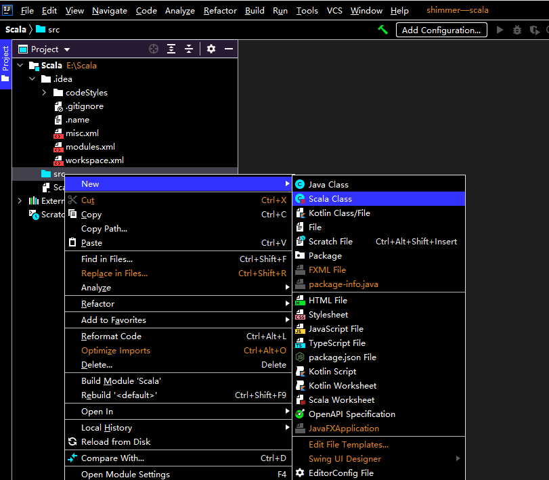Image resolution: width=549 pixels, height=480 pixels.
Task: Open the File menu
Action: tap(27, 11)
